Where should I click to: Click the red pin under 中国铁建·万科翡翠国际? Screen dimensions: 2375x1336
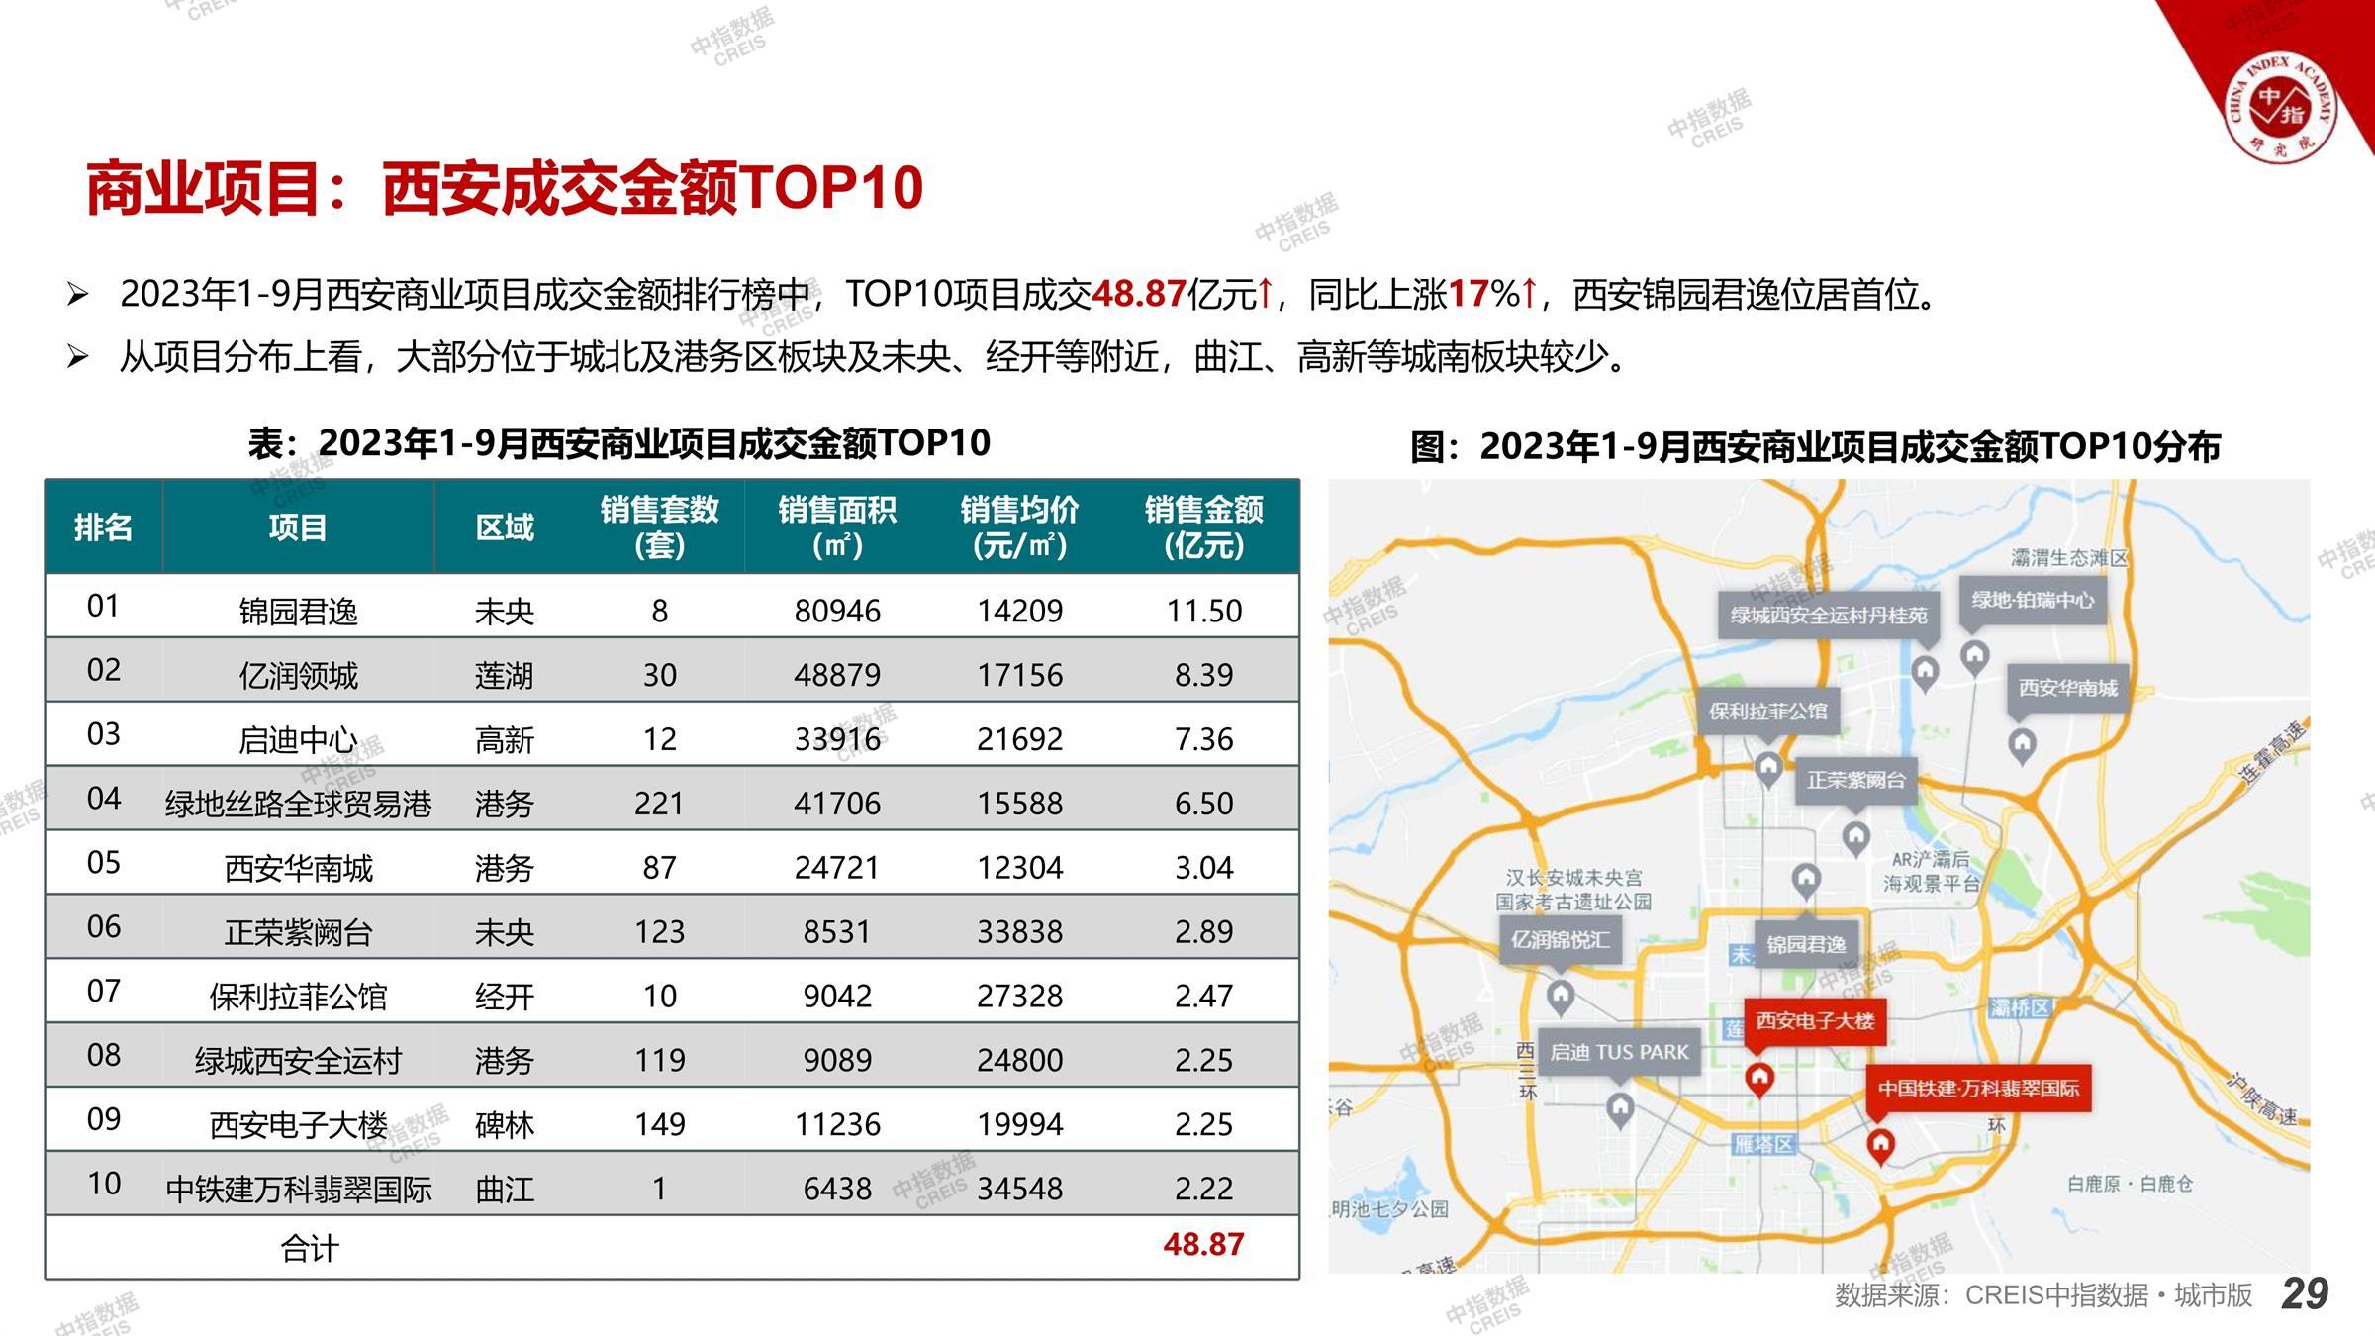pos(1880,1145)
